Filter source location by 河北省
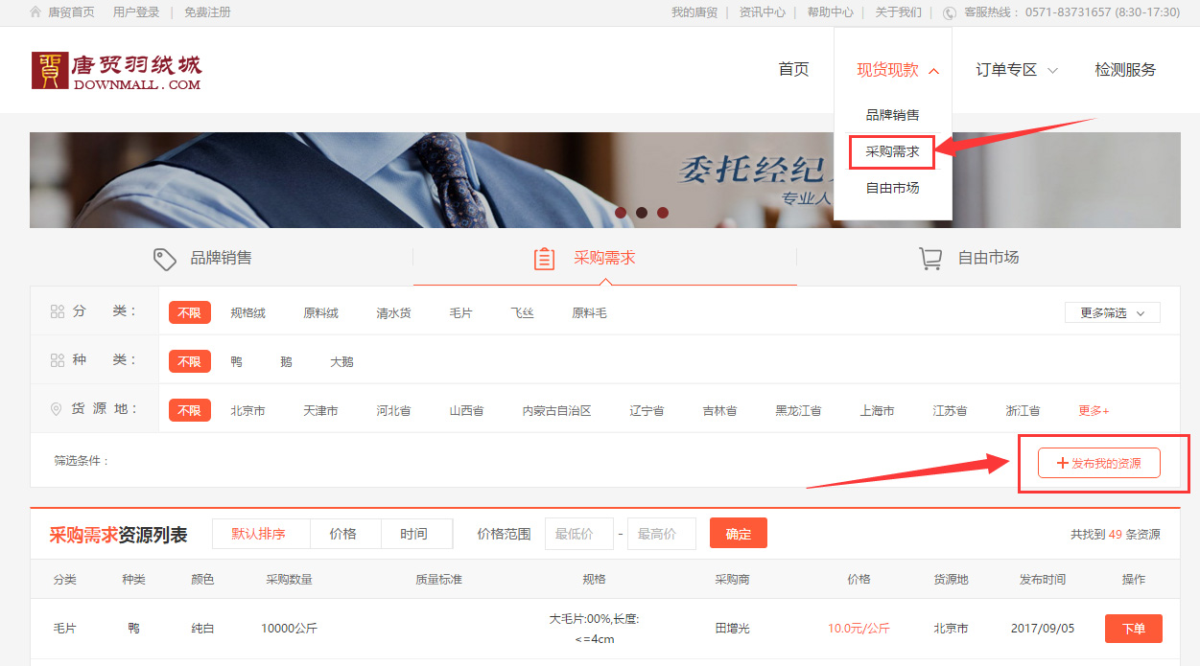1200x666 pixels. tap(393, 410)
